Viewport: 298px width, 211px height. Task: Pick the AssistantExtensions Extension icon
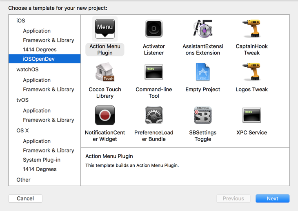(x=203, y=29)
